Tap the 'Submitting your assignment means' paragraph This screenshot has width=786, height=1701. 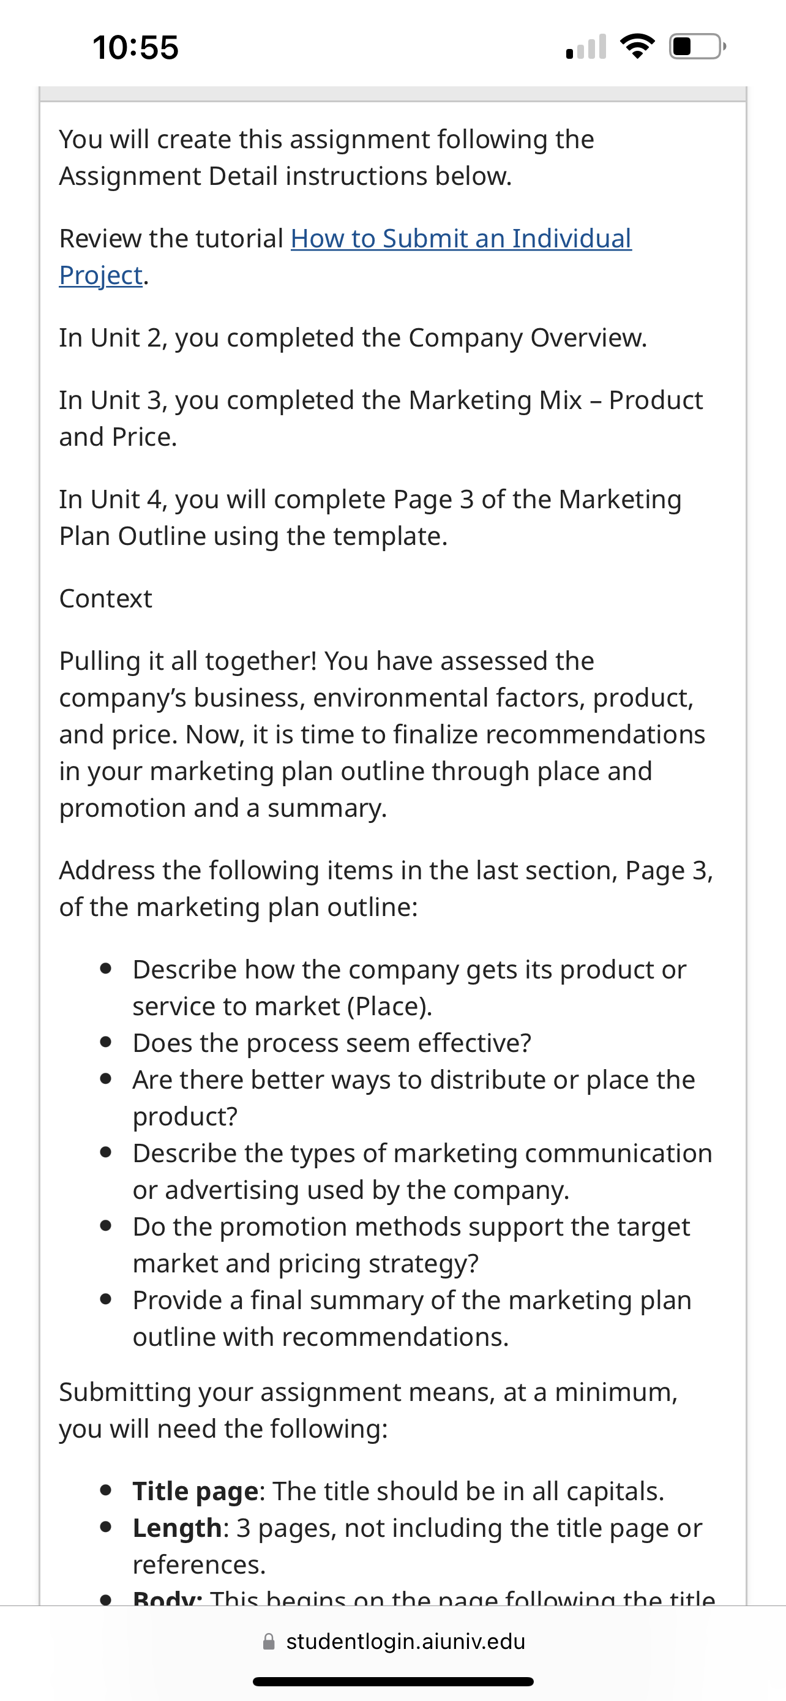pos(369,1410)
